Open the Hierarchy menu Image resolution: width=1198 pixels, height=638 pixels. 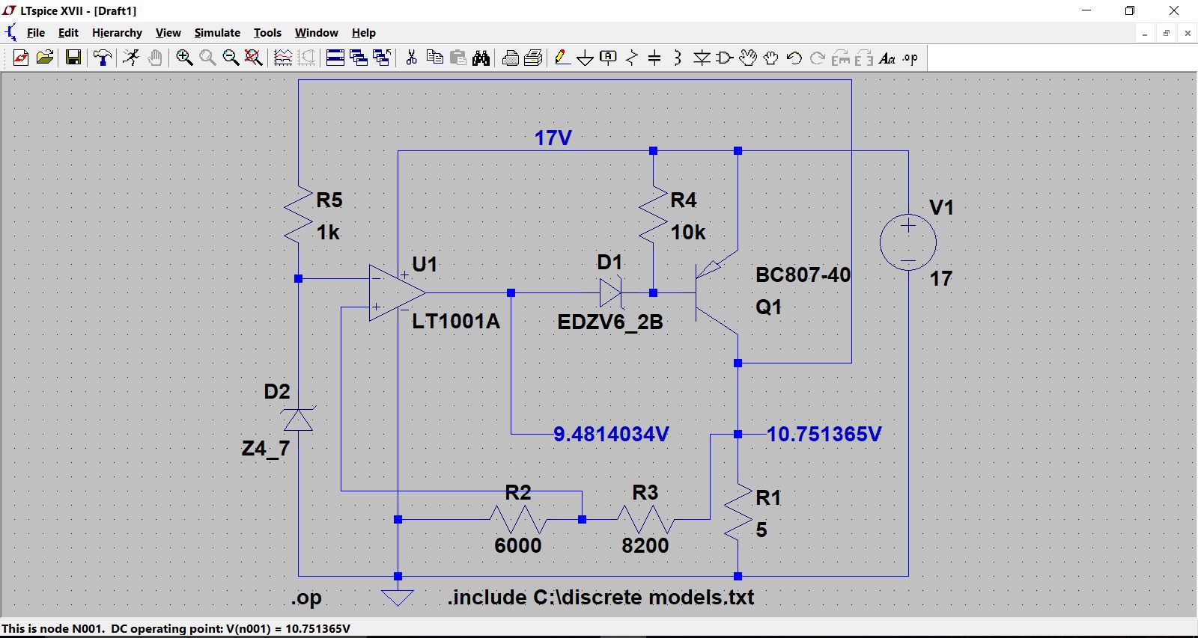pyautogui.click(x=117, y=33)
